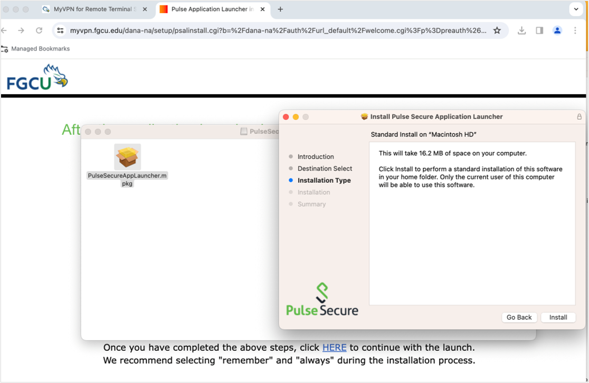Reload the page with the refresh icon

pos(39,30)
